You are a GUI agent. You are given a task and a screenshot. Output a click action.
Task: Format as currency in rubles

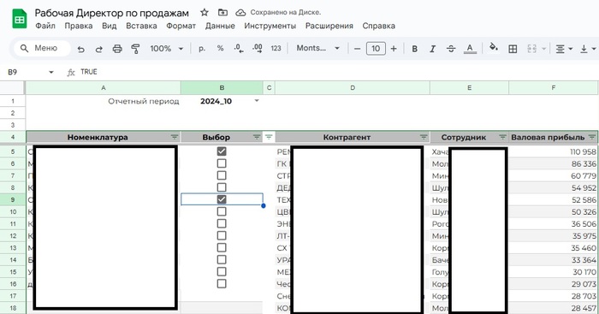click(x=202, y=49)
